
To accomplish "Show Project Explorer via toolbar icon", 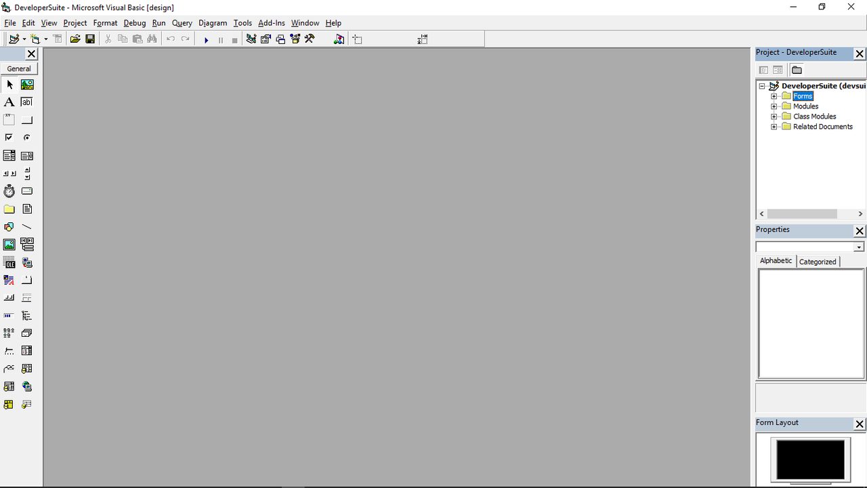I will click(x=251, y=39).
